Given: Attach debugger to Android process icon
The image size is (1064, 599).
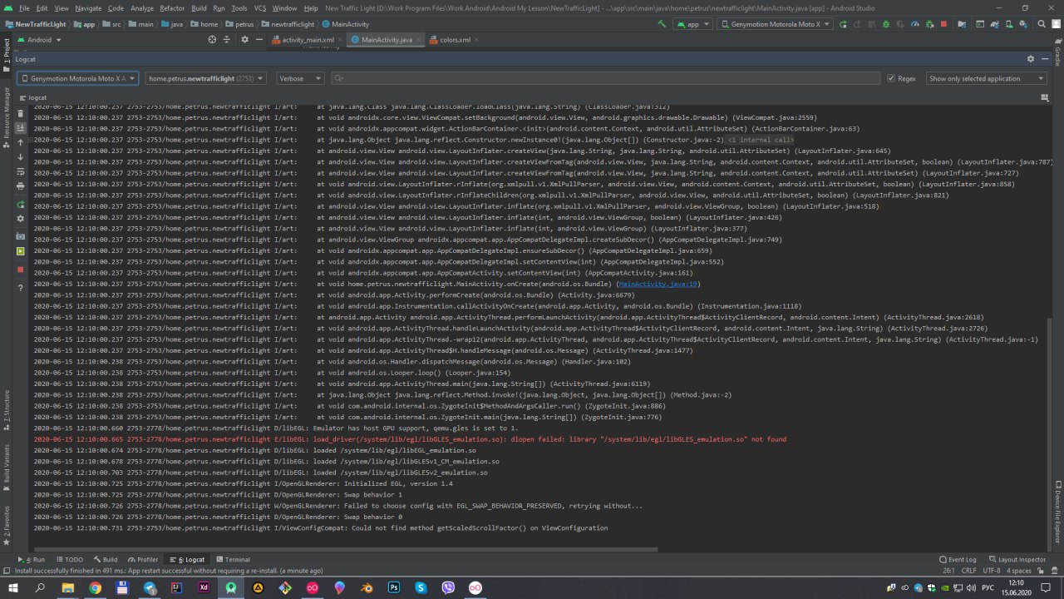Looking at the screenshot, I should point(928,24).
